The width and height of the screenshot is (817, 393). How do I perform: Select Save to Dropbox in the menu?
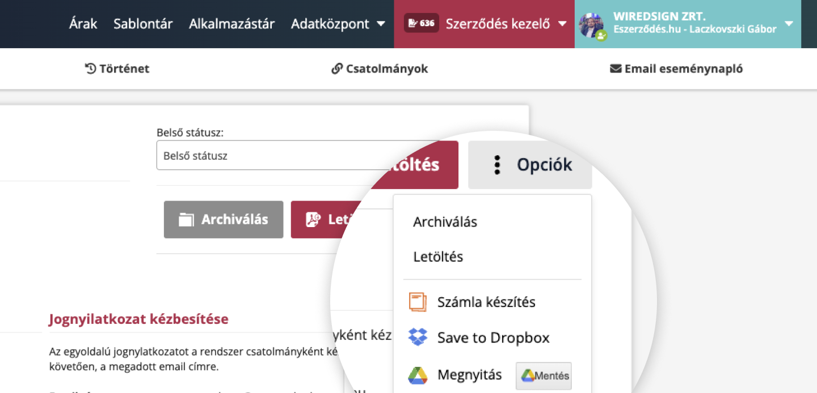pos(493,336)
